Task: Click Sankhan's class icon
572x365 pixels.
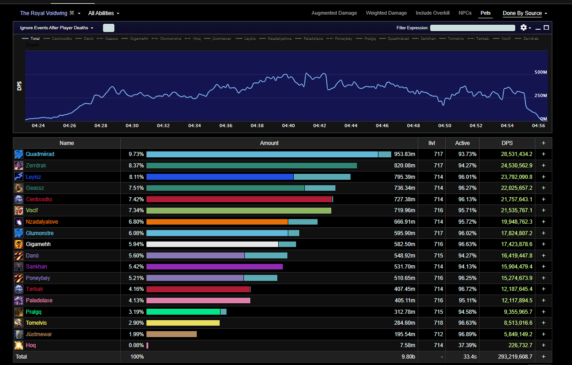Action: coord(19,267)
